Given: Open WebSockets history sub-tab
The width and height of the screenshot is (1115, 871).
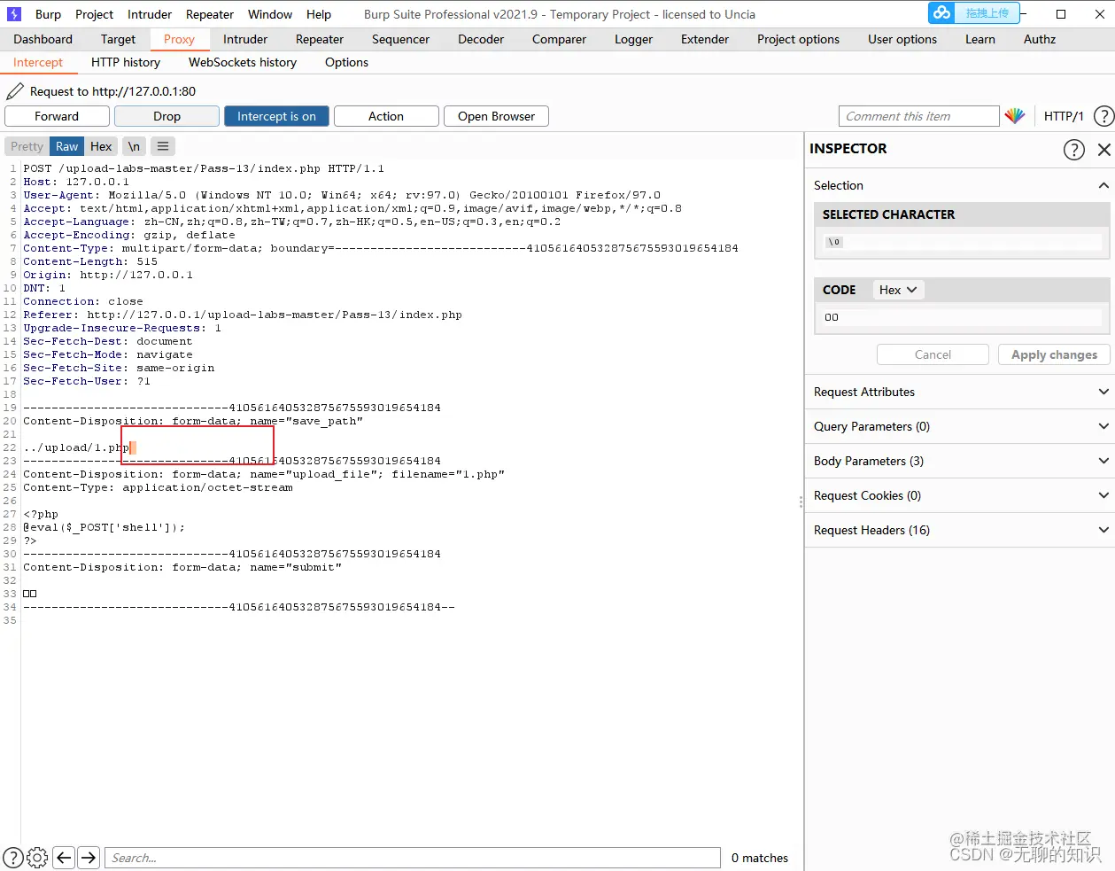Looking at the screenshot, I should tap(243, 62).
